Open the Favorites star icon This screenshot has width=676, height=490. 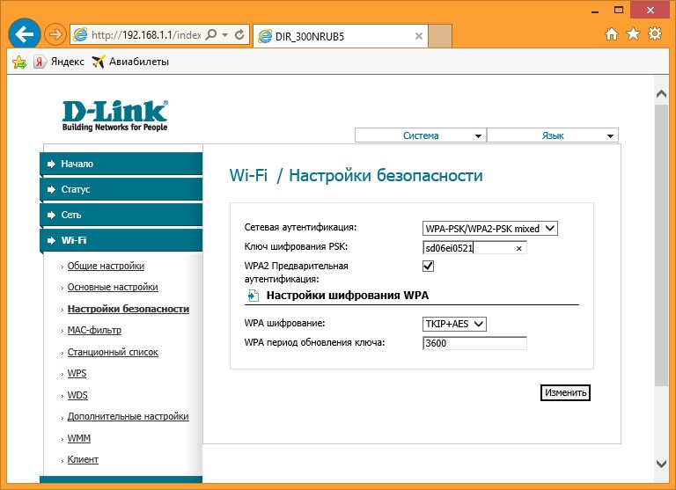tap(633, 34)
